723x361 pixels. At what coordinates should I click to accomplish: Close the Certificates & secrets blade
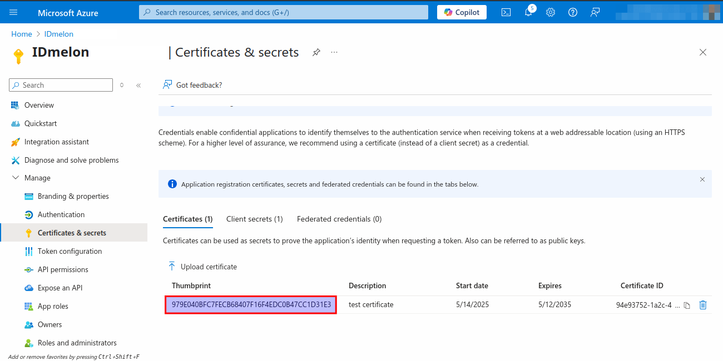pos(703,52)
